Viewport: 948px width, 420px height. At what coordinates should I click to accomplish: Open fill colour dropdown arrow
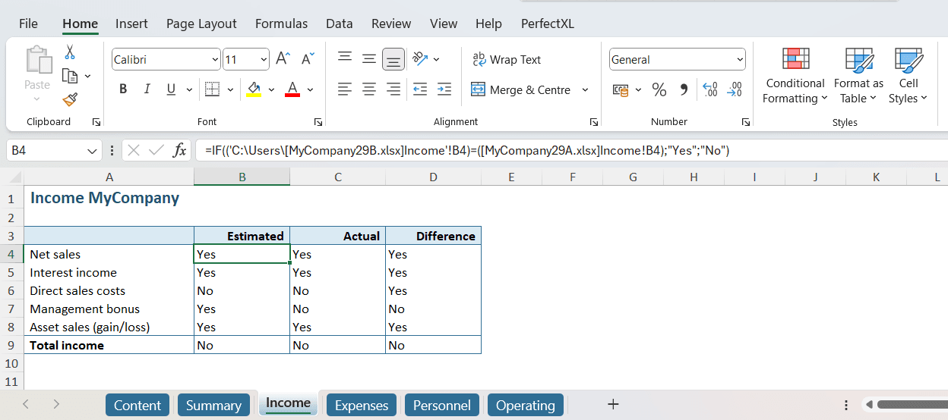271,89
